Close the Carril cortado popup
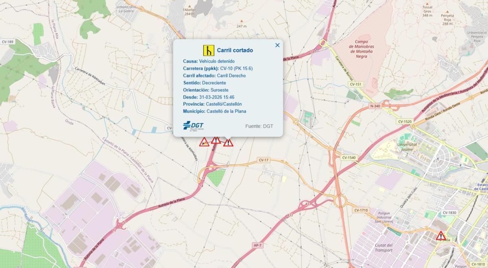This screenshot has width=488, height=268. pyautogui.click(x=277, y=45)
